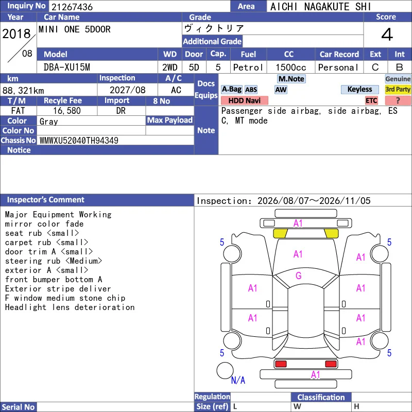Screen dimensions: 412x412
Task: Click the A.Bag equipment badge
Action: pyautogui.click(x=231, y=89)
